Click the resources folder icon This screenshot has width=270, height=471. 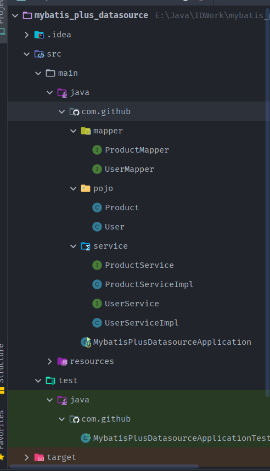[62, 361]
